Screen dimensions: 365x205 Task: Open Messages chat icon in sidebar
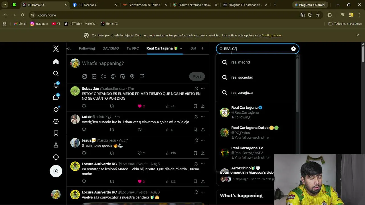click(56, 97)
